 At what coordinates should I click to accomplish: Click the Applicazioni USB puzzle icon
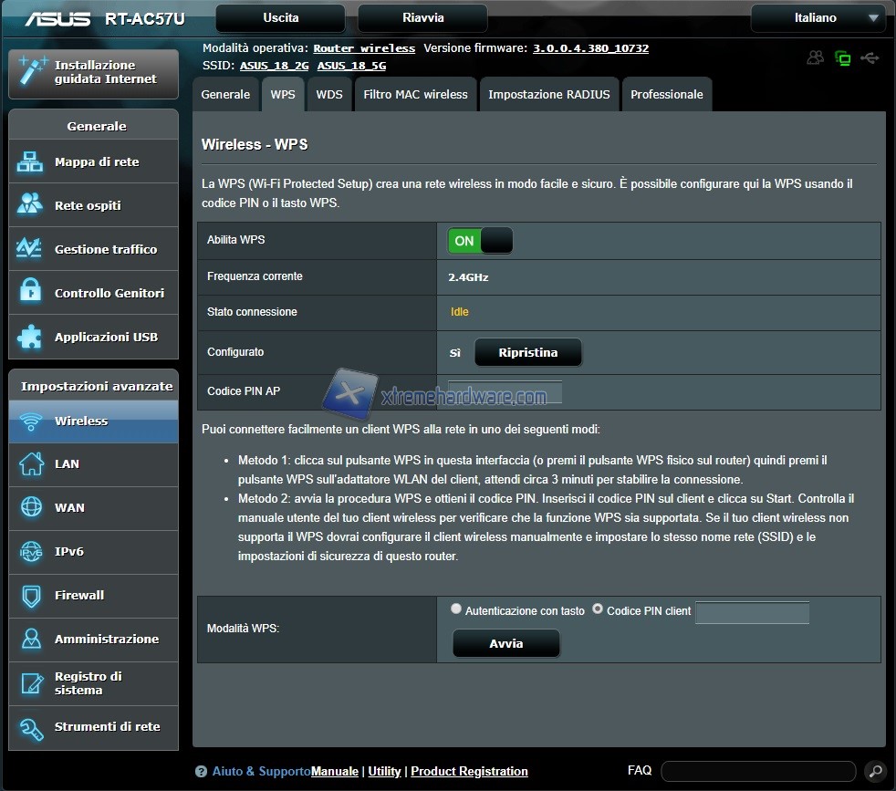pyautogui.click(x=30, y=337)
